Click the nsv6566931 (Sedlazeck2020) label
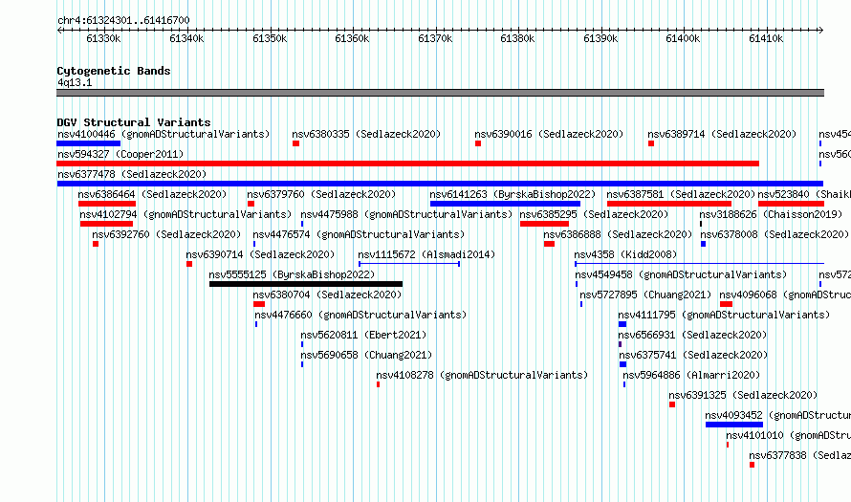 [x=692, y=335]
